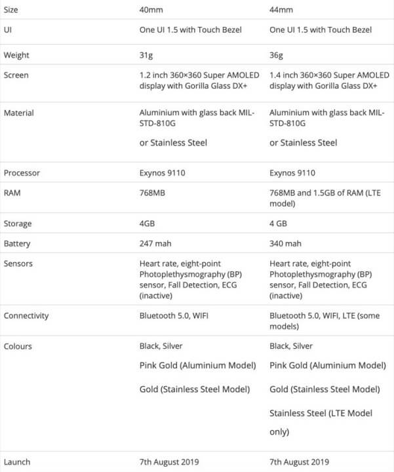Click the Screen row label
Image resolution: width=394 pixels, height=472 pixels.
tap(16, 75)
